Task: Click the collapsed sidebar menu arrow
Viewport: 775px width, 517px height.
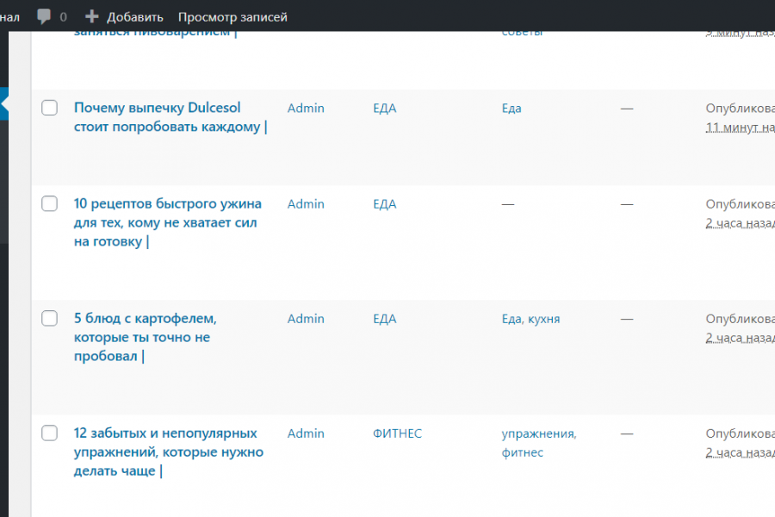Action: point(4,103)
